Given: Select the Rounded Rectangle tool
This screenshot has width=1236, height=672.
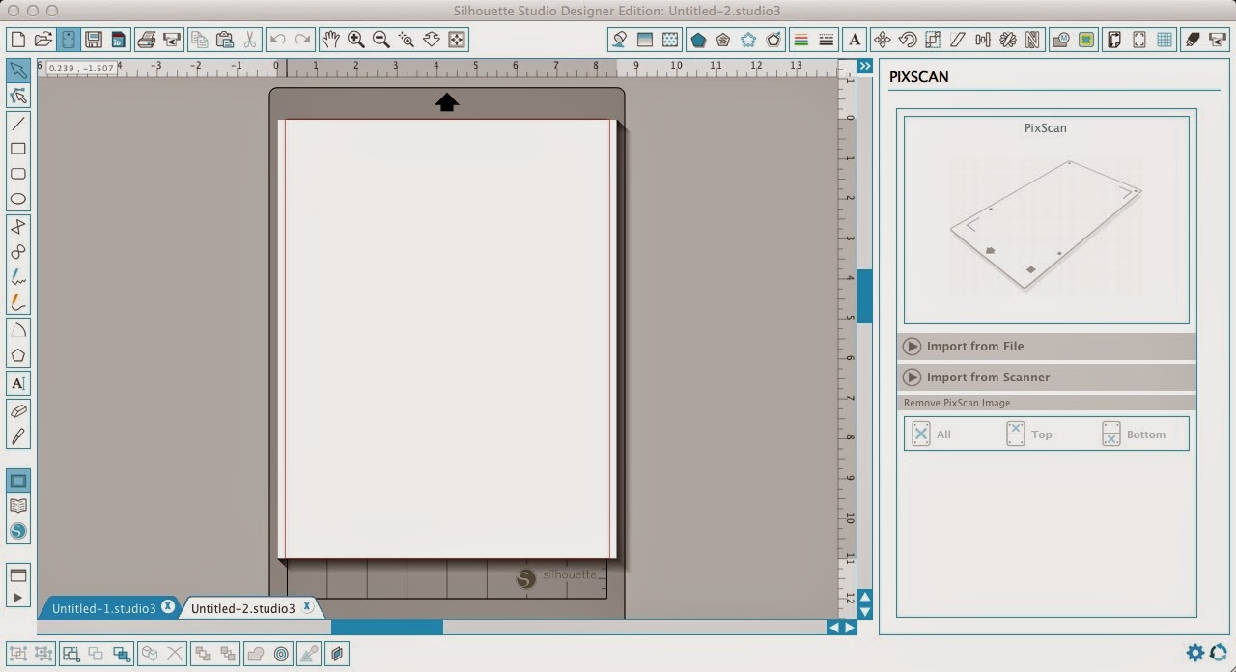Looking at the screenshot, I should pyautogui.click(x=17, y=174).
